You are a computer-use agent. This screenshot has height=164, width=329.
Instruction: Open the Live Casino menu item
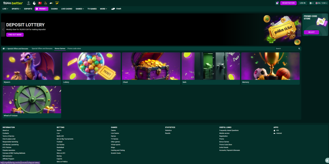67,9
